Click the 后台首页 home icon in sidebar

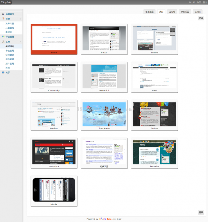(x=3, y=14)
